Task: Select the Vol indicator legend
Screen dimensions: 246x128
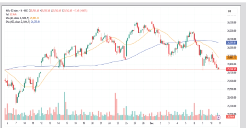Action: [7, 14]
